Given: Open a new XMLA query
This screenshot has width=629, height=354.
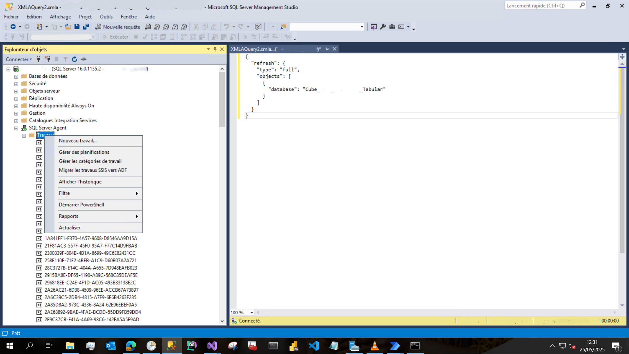Looking at the screenshot, I should pos(175,27).
